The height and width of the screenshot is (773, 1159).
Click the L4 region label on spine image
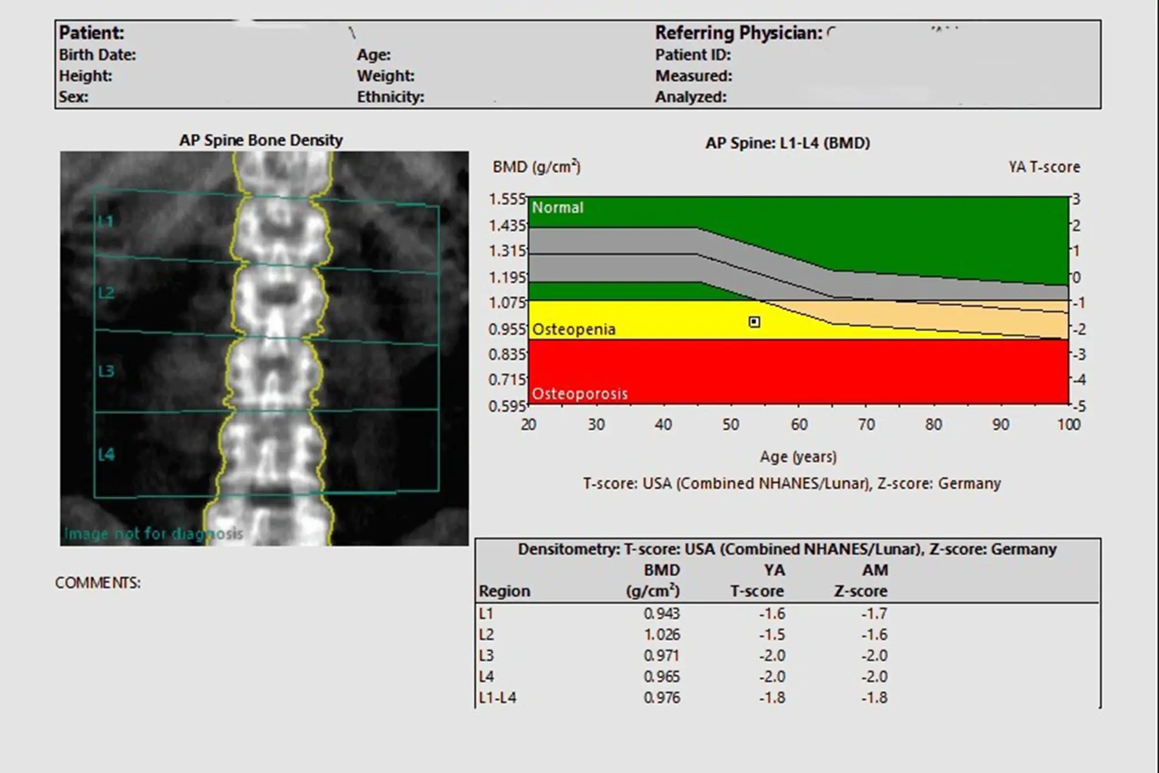(x=106, y=455)
